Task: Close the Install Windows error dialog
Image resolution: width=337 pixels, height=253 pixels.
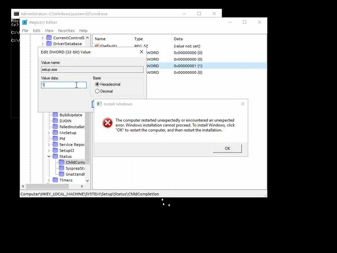Action: [x=243, y=104]
